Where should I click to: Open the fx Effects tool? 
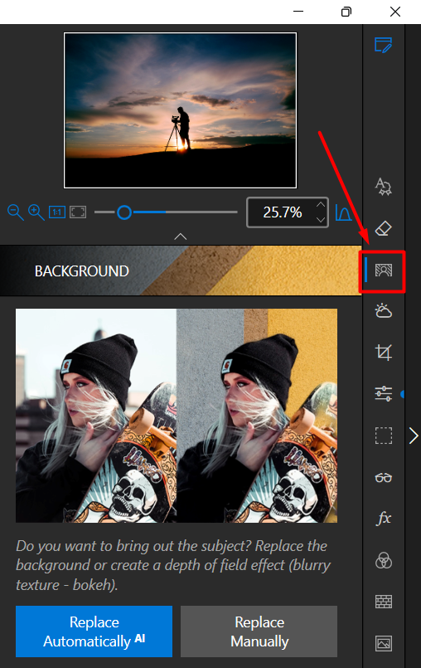point(383,519)
